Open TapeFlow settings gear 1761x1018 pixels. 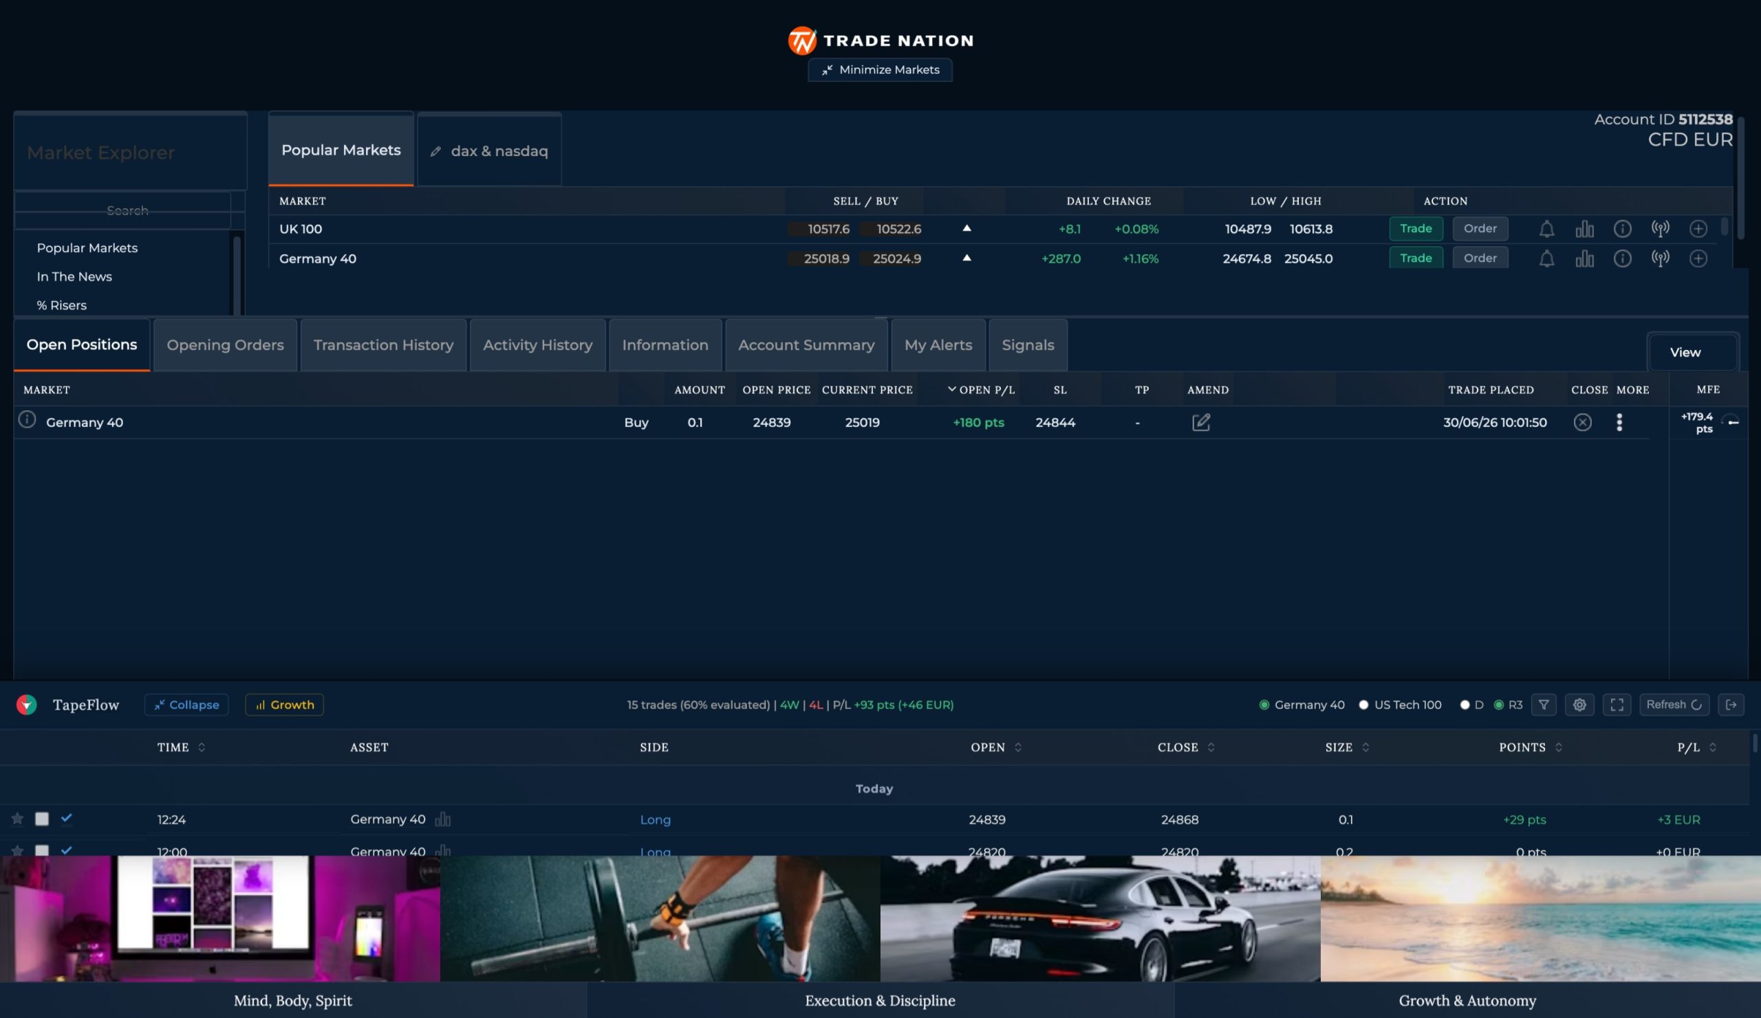tap(1579, 705)
